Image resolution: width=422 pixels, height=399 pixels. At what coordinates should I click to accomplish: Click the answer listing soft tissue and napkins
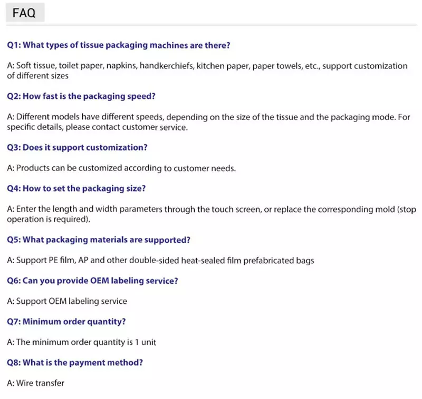pos(207,66)
